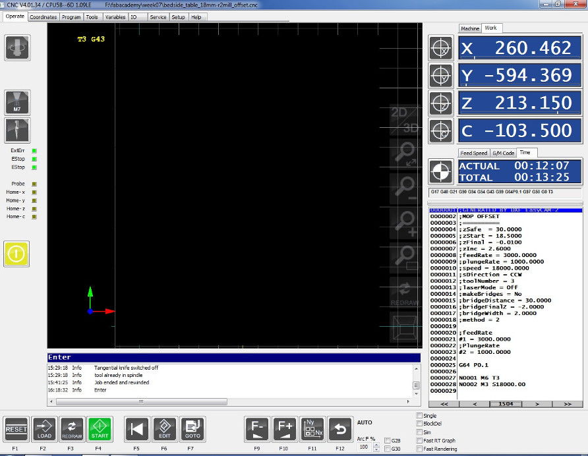Screen dimensions: 588x456
Task: Open the Help tab
Action: 196,17
